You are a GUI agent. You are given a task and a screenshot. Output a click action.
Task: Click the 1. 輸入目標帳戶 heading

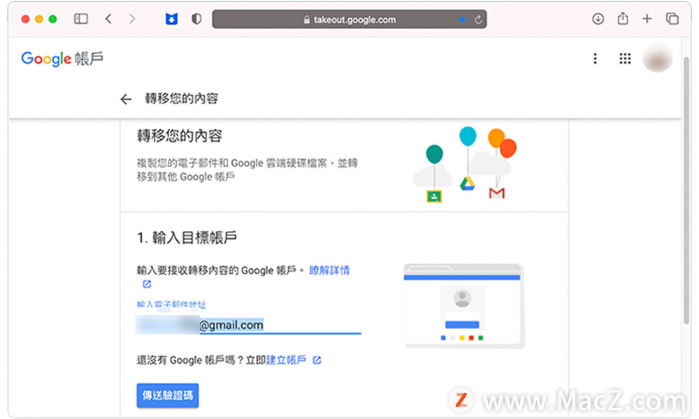(187, 237)
